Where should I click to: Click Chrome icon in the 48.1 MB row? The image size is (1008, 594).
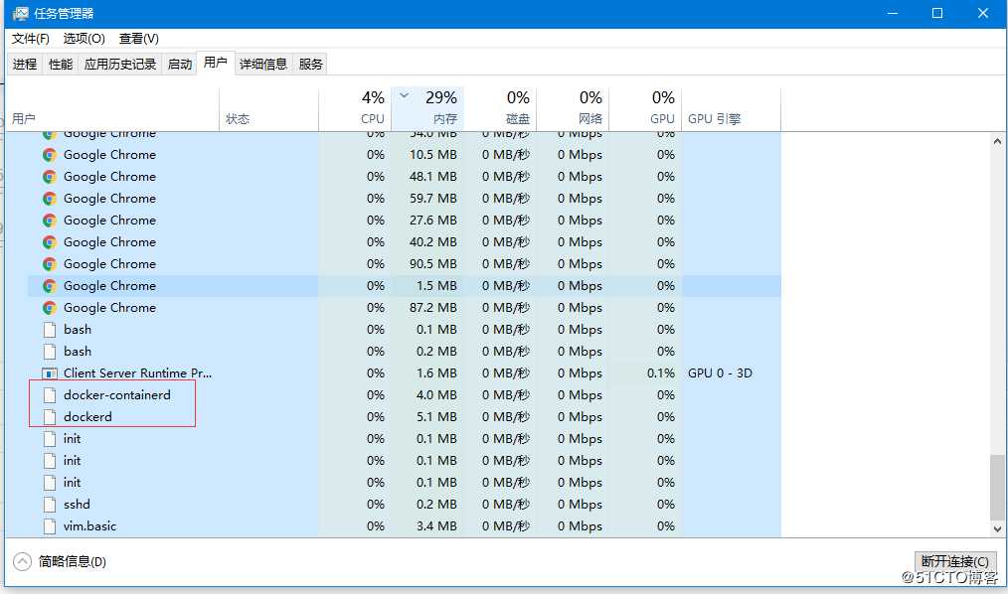coord(50,177)
